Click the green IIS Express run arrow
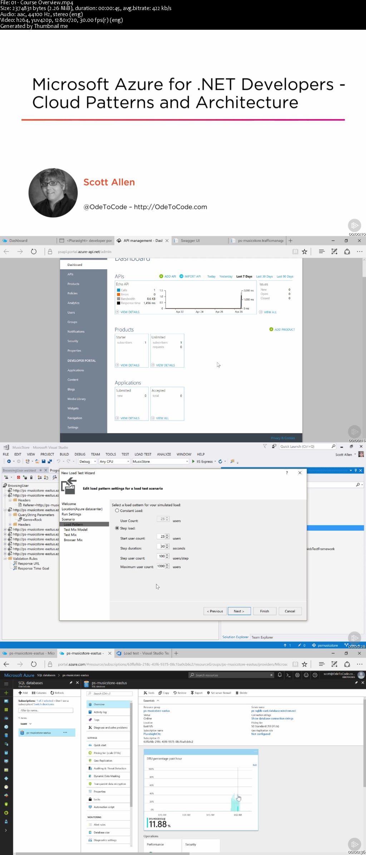The image size is (366, 855). [x=193, y=461]
